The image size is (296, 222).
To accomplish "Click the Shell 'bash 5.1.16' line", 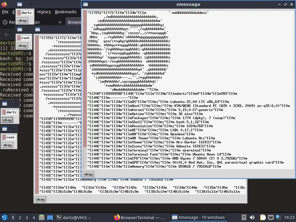I will click(148, 122).
